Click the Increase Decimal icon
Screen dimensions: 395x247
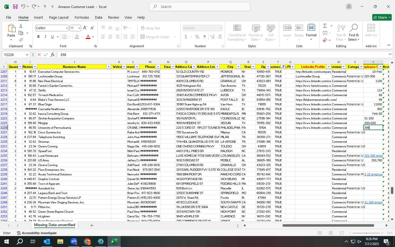click(212, 37)
